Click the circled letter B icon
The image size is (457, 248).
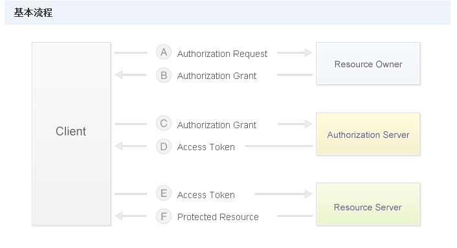(164, 75)
